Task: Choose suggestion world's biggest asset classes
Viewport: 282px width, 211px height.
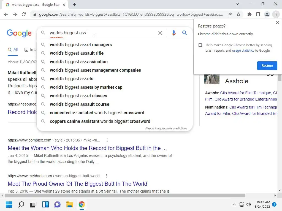Action: (115, 96)
